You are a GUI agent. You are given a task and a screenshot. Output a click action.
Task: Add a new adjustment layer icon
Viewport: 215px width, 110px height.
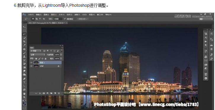pyautogui.click(x=48, y=93)
